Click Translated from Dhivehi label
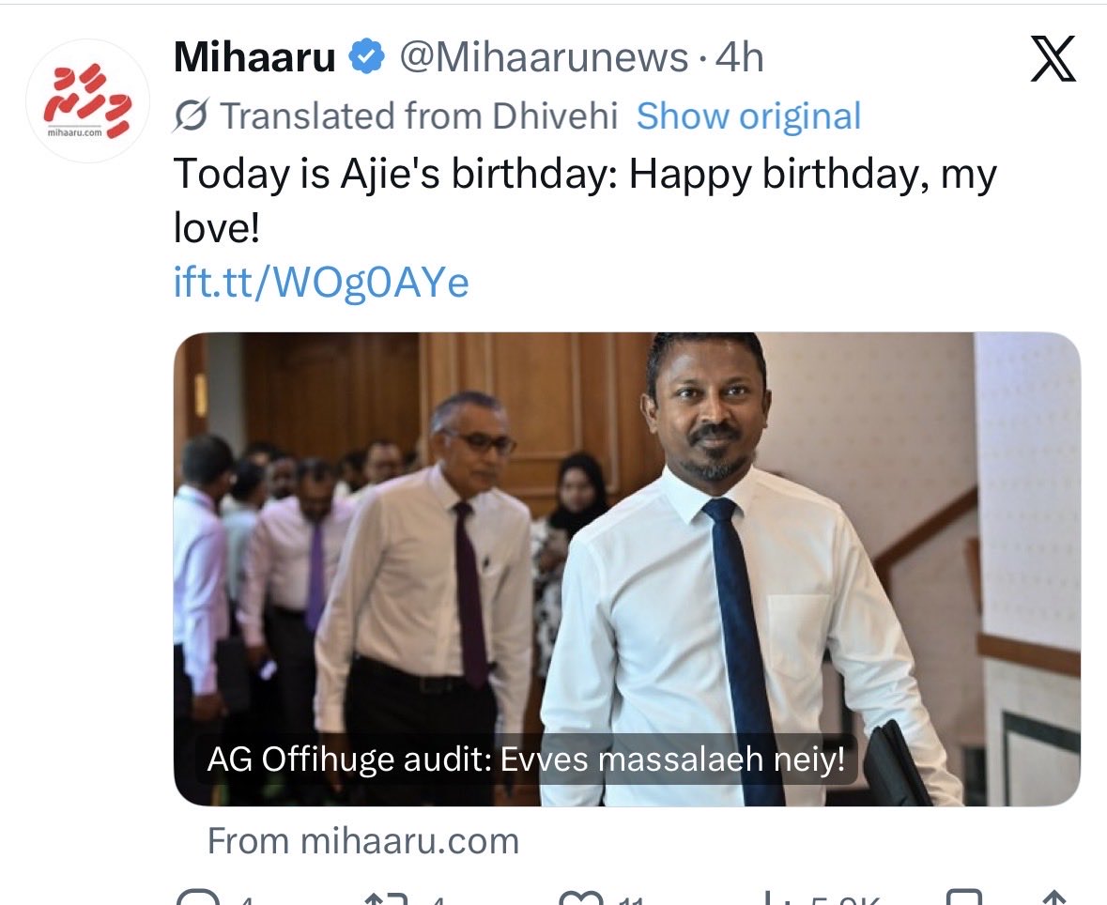The image size is (1107, 905). pyautogui.click(x=419, y=115)
